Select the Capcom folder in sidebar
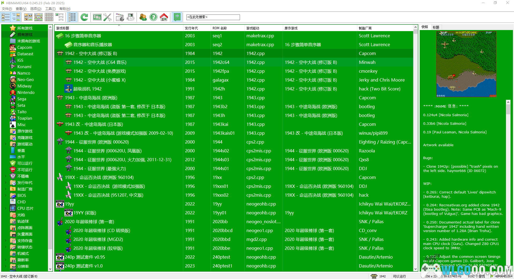 [24, 47]
